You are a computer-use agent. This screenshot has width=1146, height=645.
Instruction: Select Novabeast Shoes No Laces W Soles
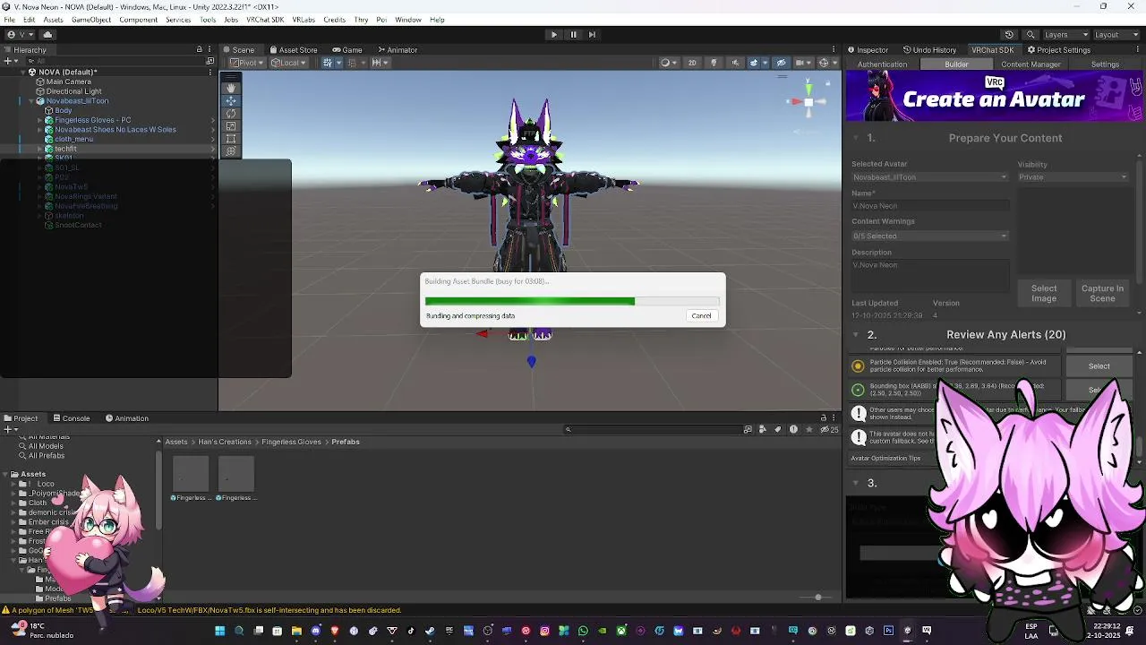[115, 130]
